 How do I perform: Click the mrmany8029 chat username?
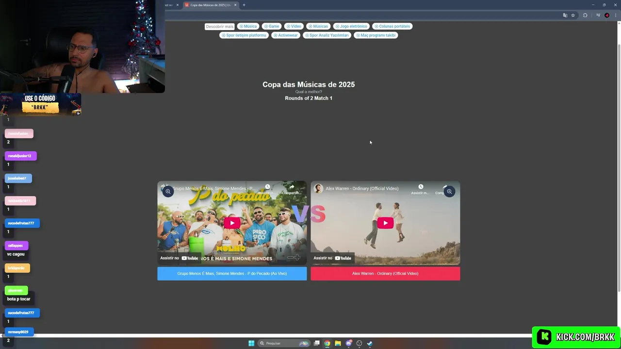18,332
